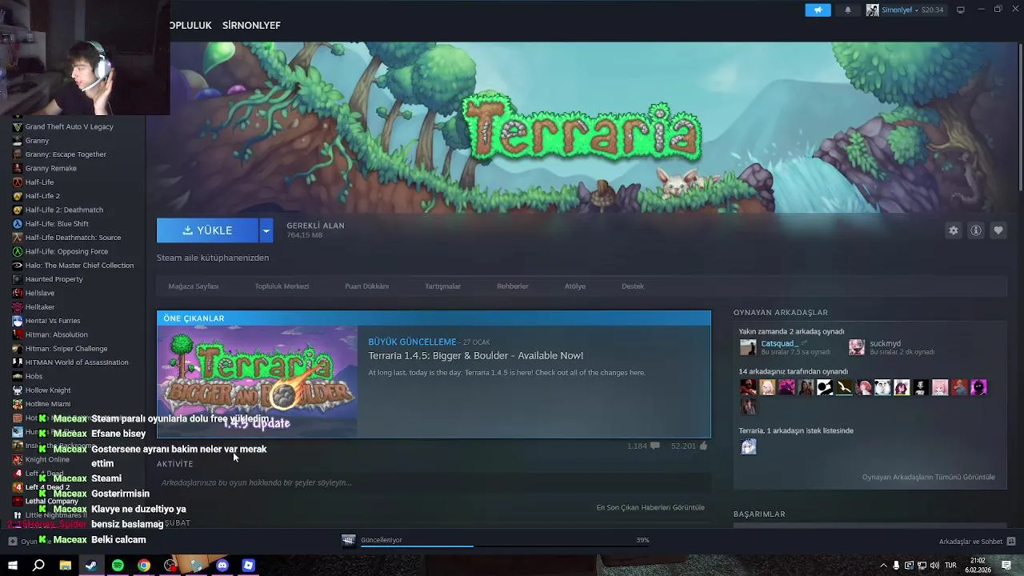Open friend Catsquad_ profile
The width and height of the screenshot is (1024, 576).
(779, 344)
